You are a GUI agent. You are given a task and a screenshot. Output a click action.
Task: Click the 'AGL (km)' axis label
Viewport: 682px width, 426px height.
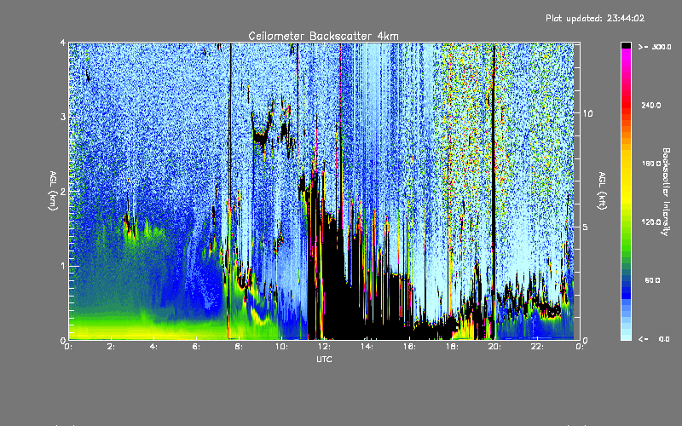click(x=54, y=191)
